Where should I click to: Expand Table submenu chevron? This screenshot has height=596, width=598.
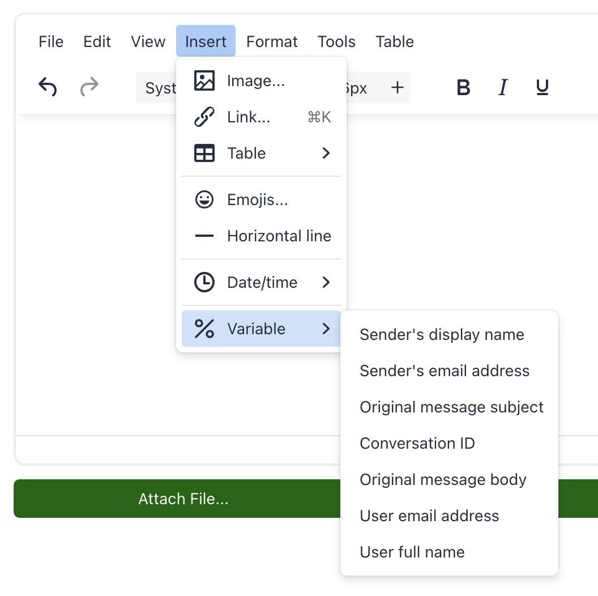pos(326,153)
